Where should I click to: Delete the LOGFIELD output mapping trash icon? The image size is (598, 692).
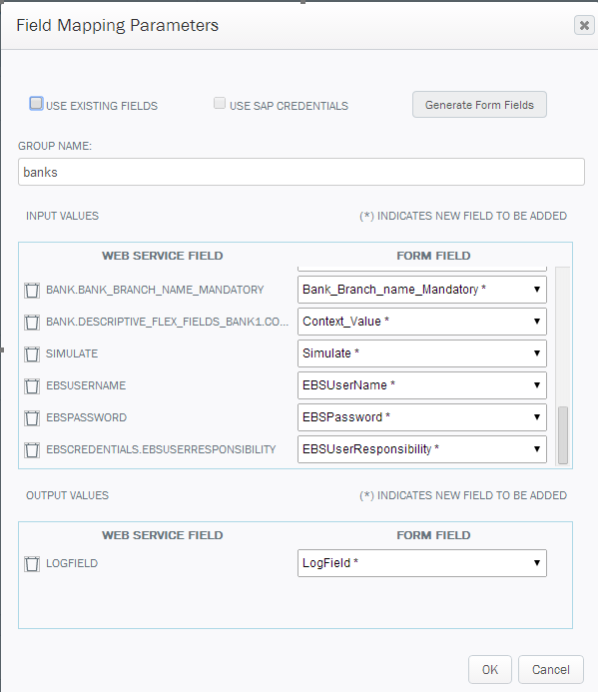click(x=32, y=564)
